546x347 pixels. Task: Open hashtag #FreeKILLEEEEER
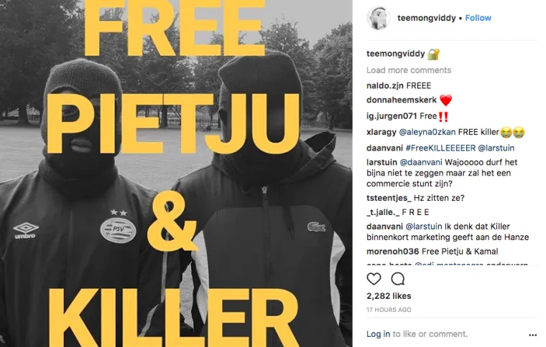click(x=440, y=148)
